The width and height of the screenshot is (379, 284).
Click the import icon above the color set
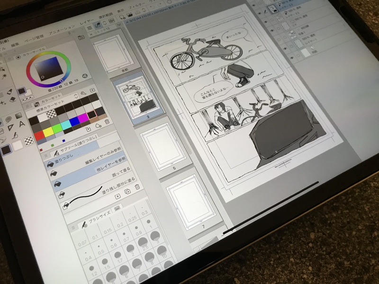(92, 90)
